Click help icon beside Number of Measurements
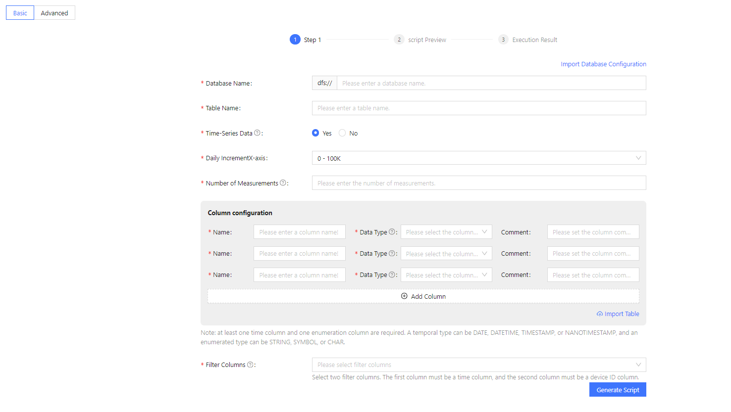 283,183
